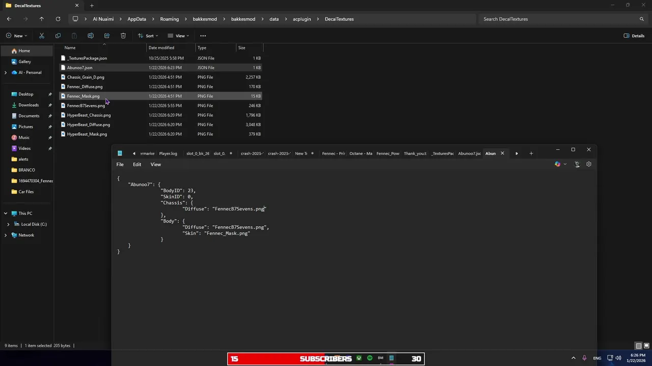Refresh the DecalTextures folder

click(x=58, y=19)
